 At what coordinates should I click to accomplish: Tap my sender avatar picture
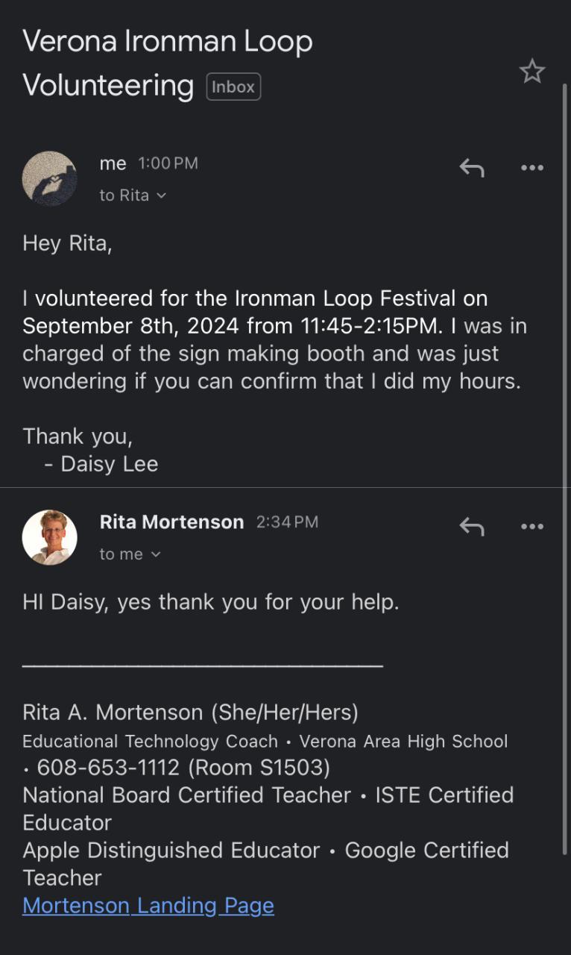[50, 178]
